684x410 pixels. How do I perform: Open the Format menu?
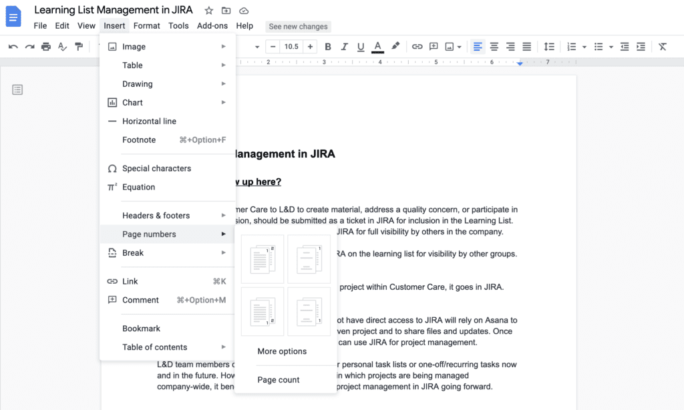point(146,25)
